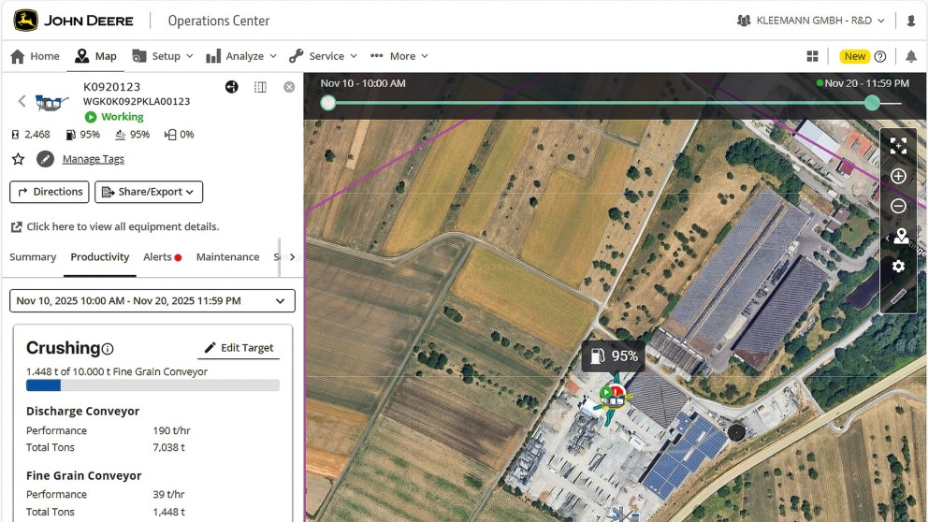Fit the map to extent
Image resolution: width=928 pixels, height=522 pixels.
click(x=898, y=146)
